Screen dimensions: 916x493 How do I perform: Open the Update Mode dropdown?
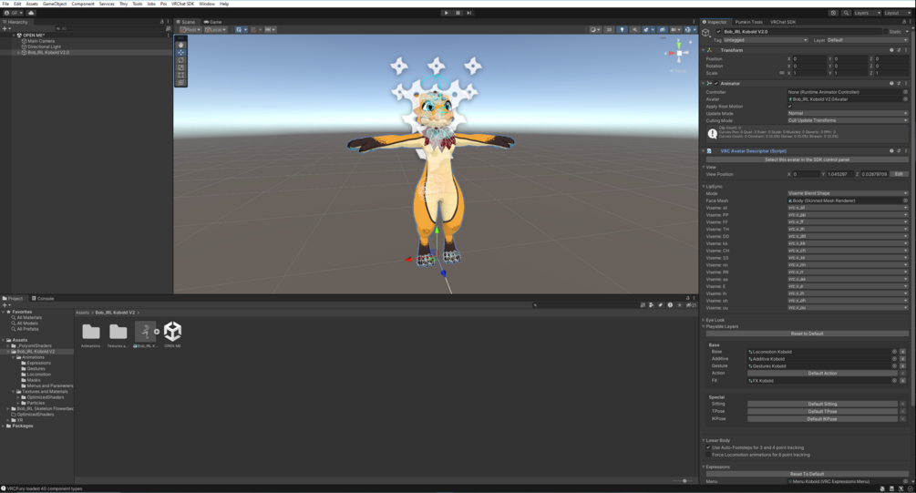(x=848, y=113)
